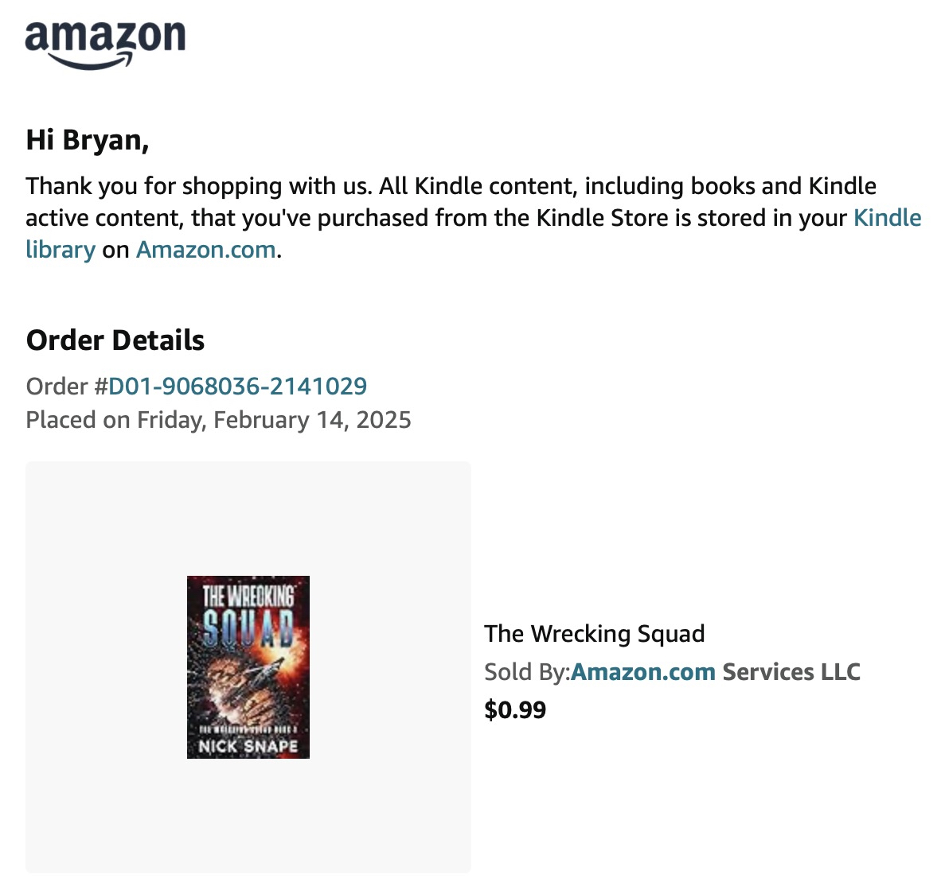Viewport: 941px width, 886px height.
Task: Click the $0.99 price
Action: (514, 709)
